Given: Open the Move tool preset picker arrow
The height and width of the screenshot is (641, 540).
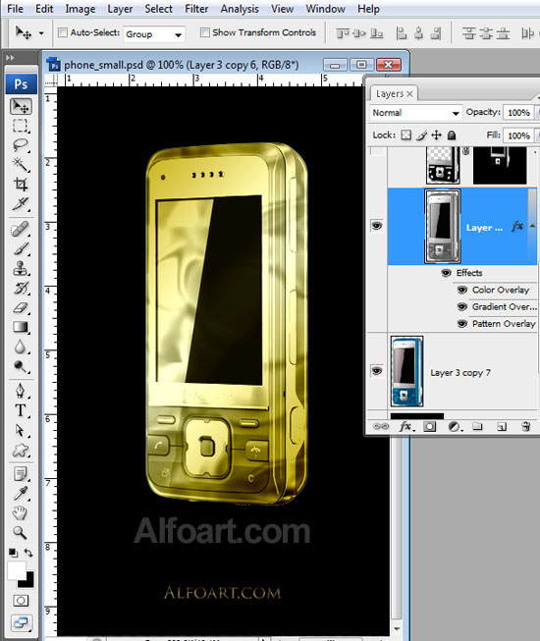Looking at the screenshot, I should pyautogui.click(x=41, y=33).
